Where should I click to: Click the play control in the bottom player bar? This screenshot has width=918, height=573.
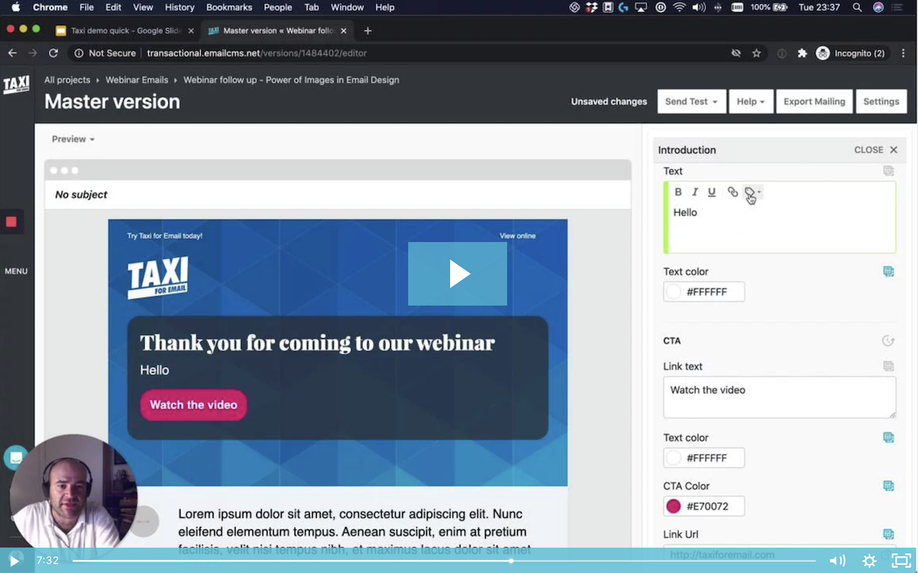pyautogui.click(x=14, y=561)
